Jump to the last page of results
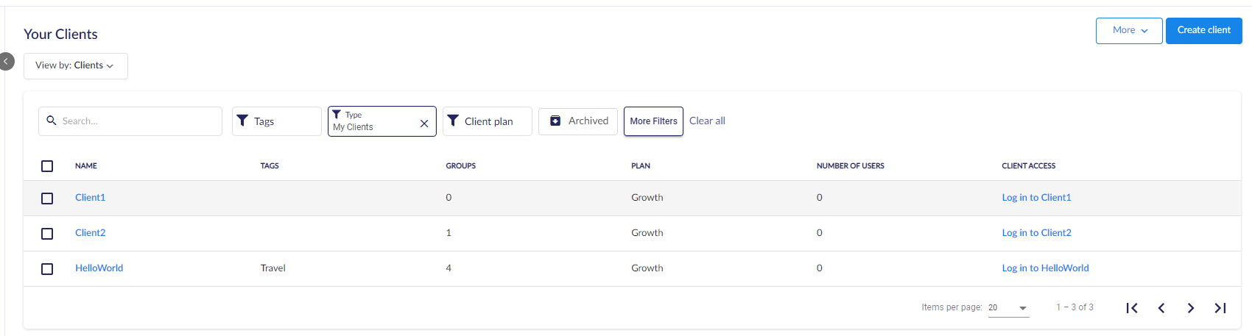The image size is (1252, 336). [x=1220, y=308]
